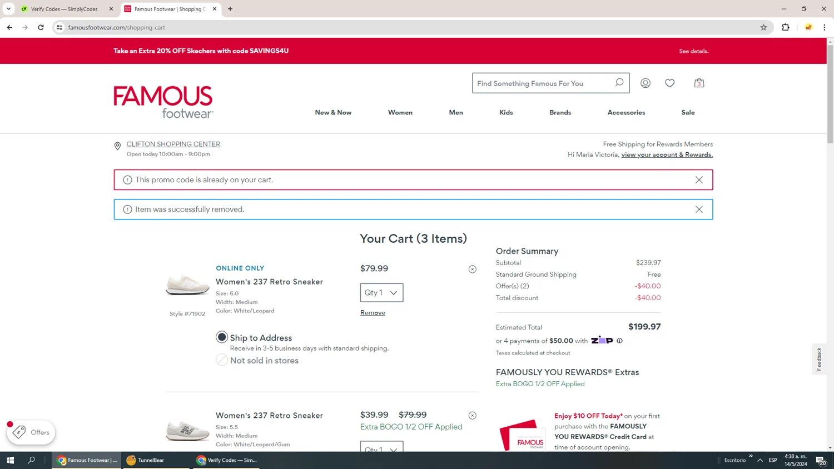
Task: Open the Feedback side tab
Action: (819, 359)
